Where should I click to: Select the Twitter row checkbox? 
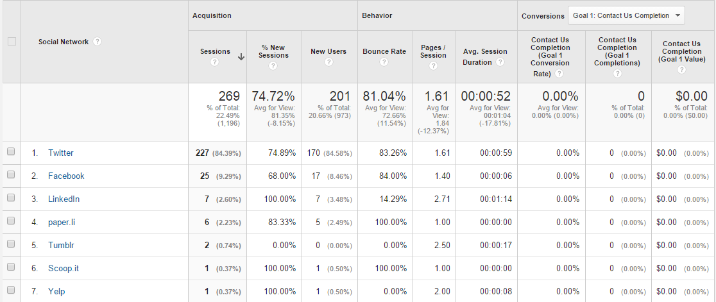[x=11, y=153]
